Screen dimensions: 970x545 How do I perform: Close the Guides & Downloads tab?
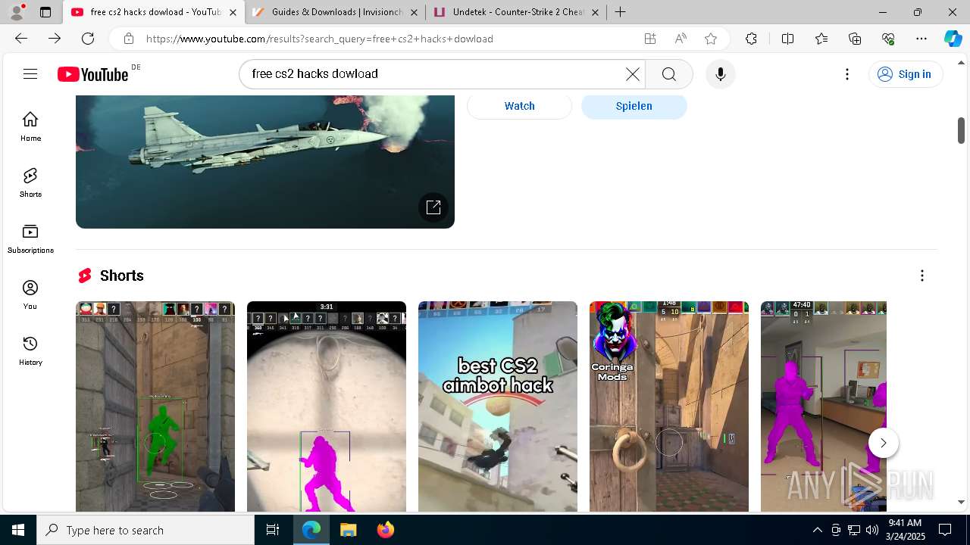pyautogui.click(x=414, y=12)
